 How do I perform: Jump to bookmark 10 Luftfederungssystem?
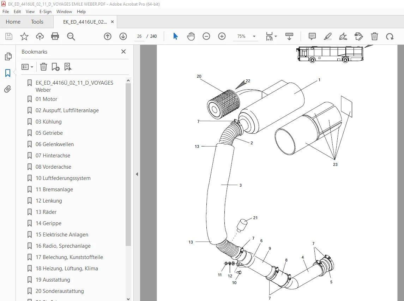coord(63,178)
